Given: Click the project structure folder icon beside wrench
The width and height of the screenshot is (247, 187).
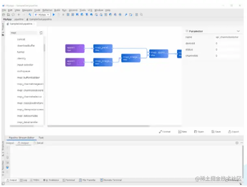Looking at the screenshot, I should coord(131,15).
